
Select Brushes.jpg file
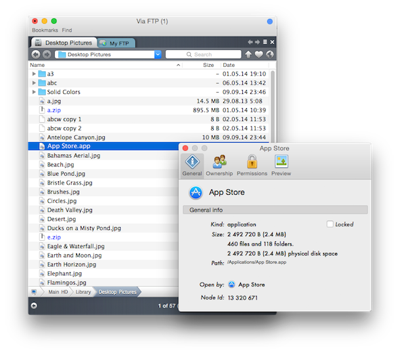(x=63, y=192)
